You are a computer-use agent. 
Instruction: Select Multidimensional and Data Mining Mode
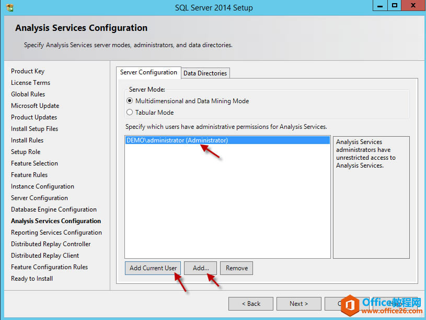click(x=188, y=101)
